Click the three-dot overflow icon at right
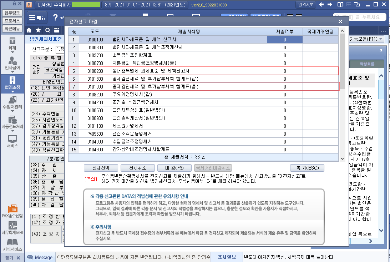 [383, 31]
